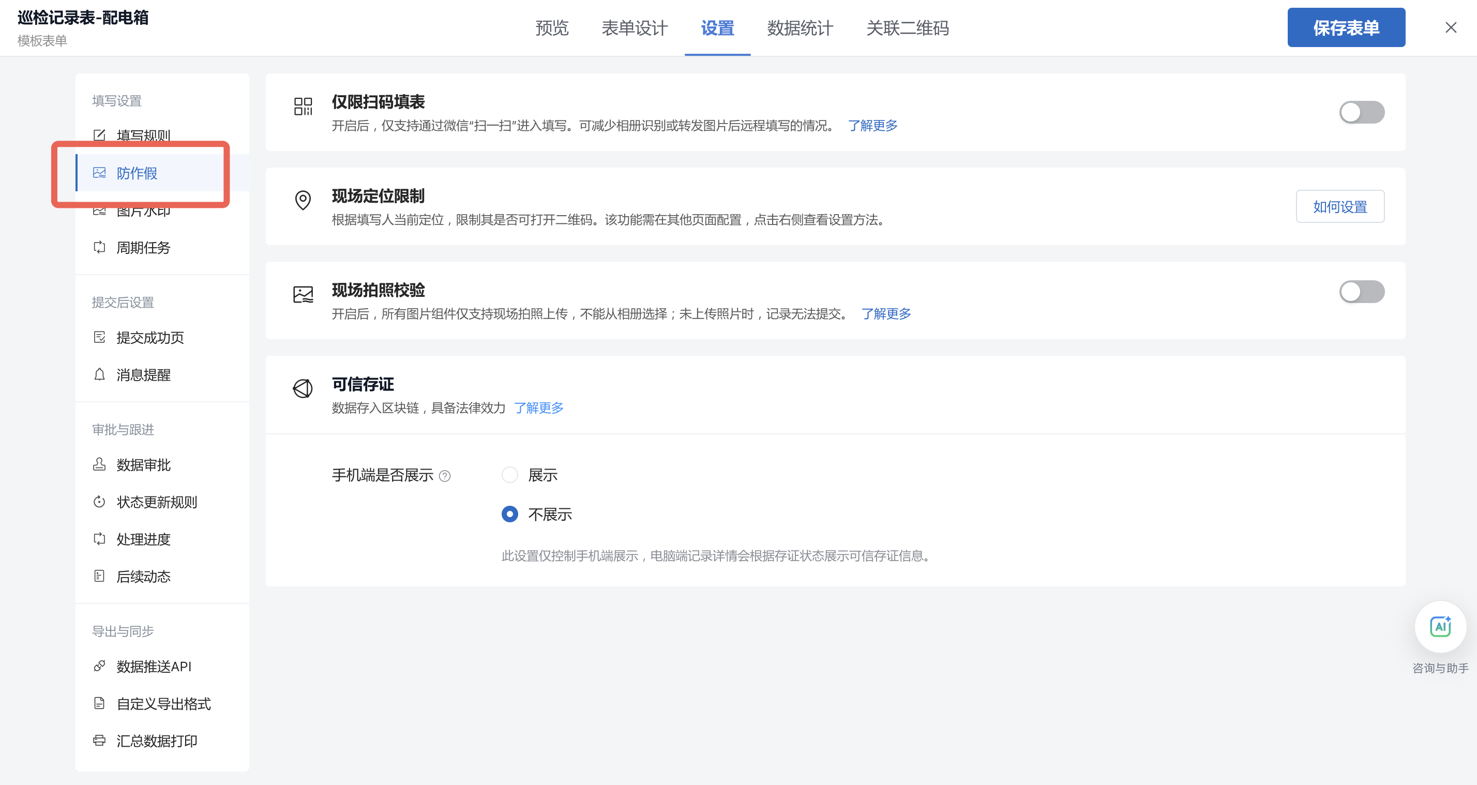
Task: Open 处理进度 settings
Action: point(162,539)
